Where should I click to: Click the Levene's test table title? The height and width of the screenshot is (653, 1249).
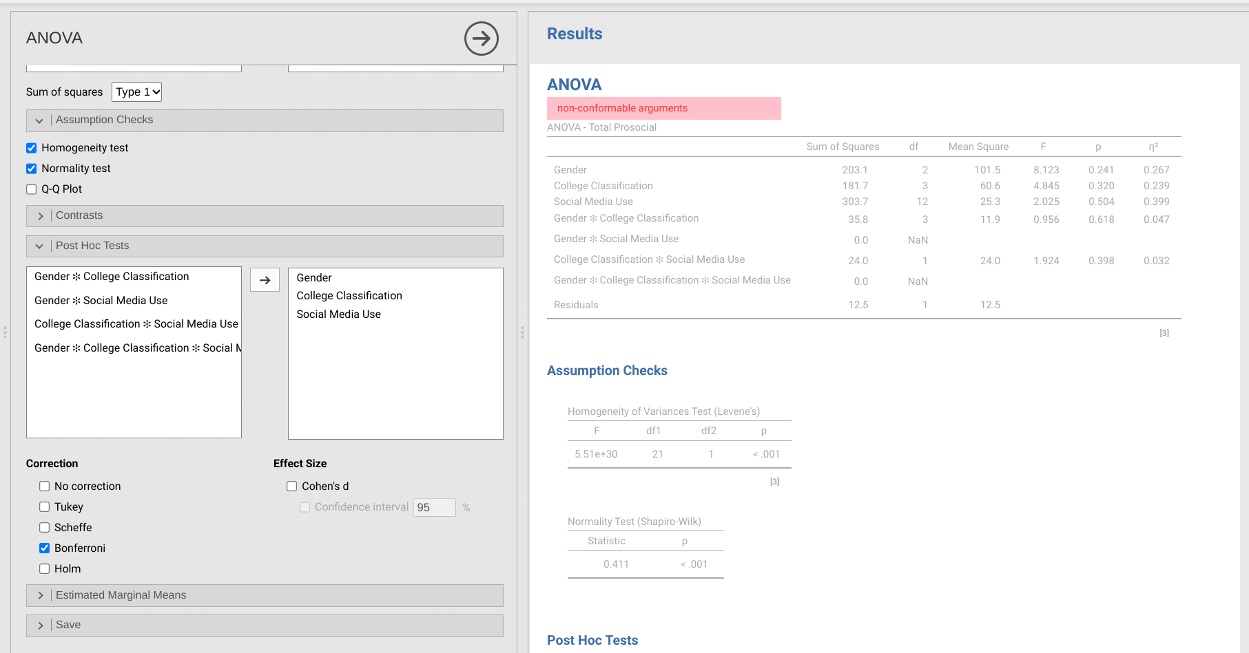(663, 411)
